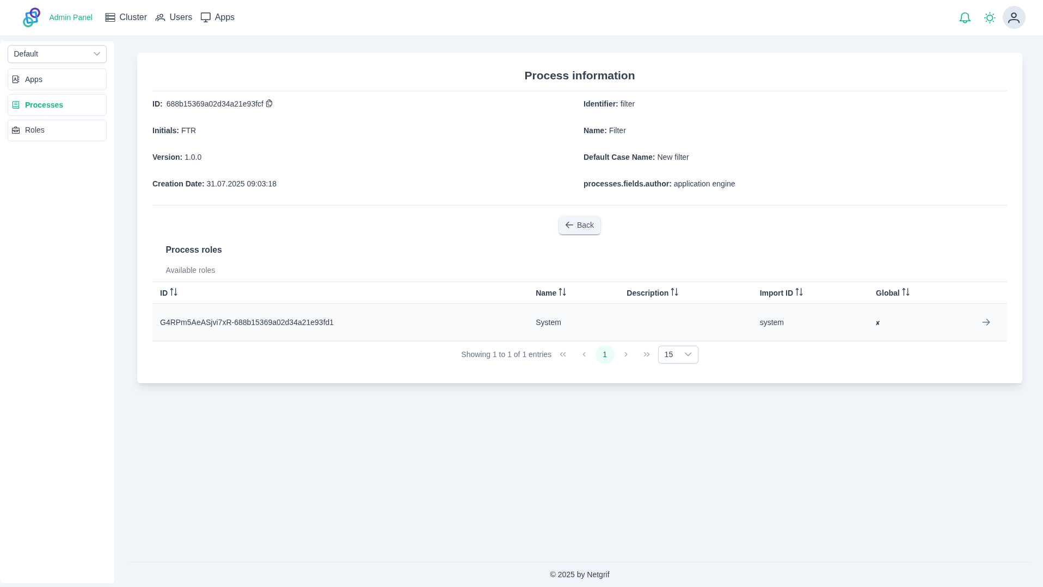Copy the process ID to clipboard

(269, 103)
